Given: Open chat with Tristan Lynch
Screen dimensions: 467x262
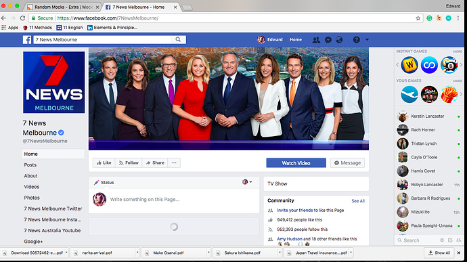Looking at the screenshot, I should coord(429,144).
